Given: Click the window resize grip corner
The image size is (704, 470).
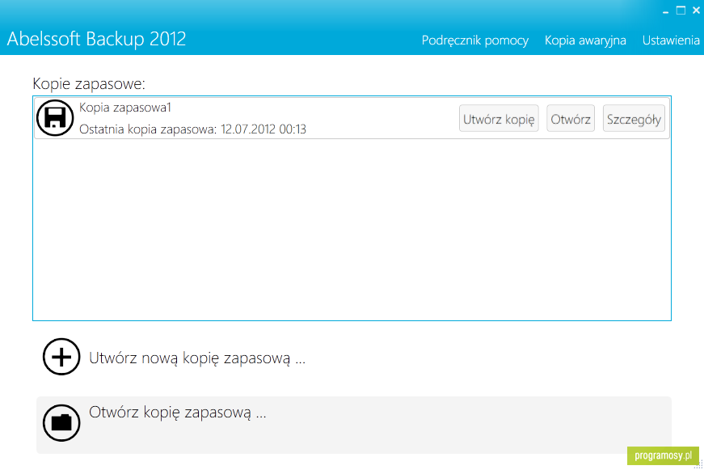Looking at the screenshot, I should (x=698, y=464).
